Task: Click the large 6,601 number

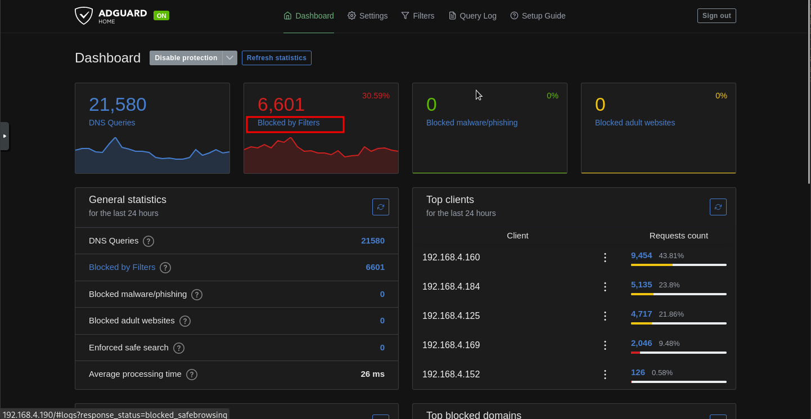Action: tap(281, 105)
